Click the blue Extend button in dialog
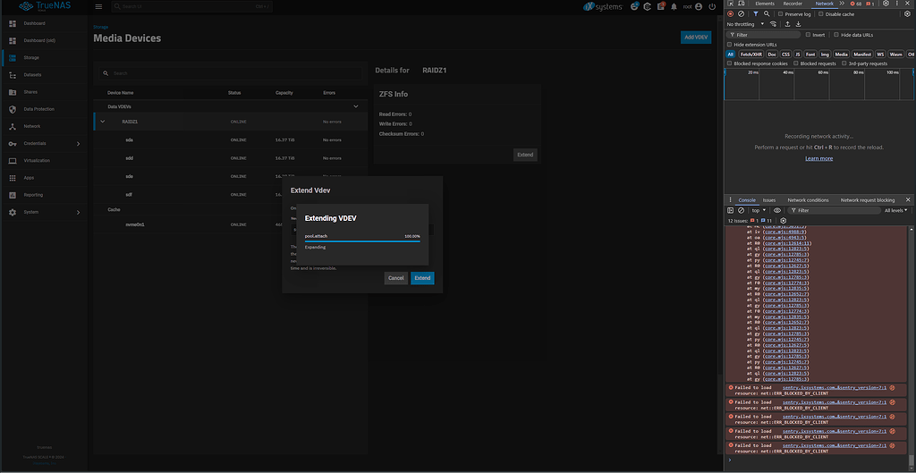 point(422,278)
